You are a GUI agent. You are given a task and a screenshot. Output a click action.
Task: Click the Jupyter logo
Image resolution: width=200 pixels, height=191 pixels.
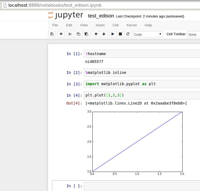point(66,16)
